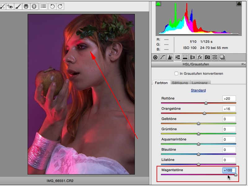Switch to the Sättigung tab

coord(180,83)
